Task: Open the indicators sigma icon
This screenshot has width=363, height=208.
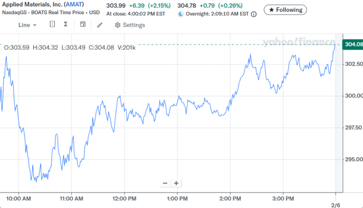Action: (66, 24)
